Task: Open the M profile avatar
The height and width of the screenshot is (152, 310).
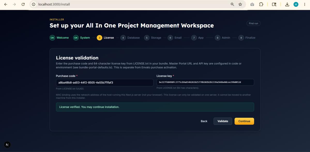Action: pyautogui.click(x=296, y=4)
